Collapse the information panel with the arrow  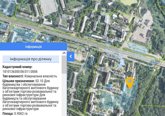(x=71, y=56)
